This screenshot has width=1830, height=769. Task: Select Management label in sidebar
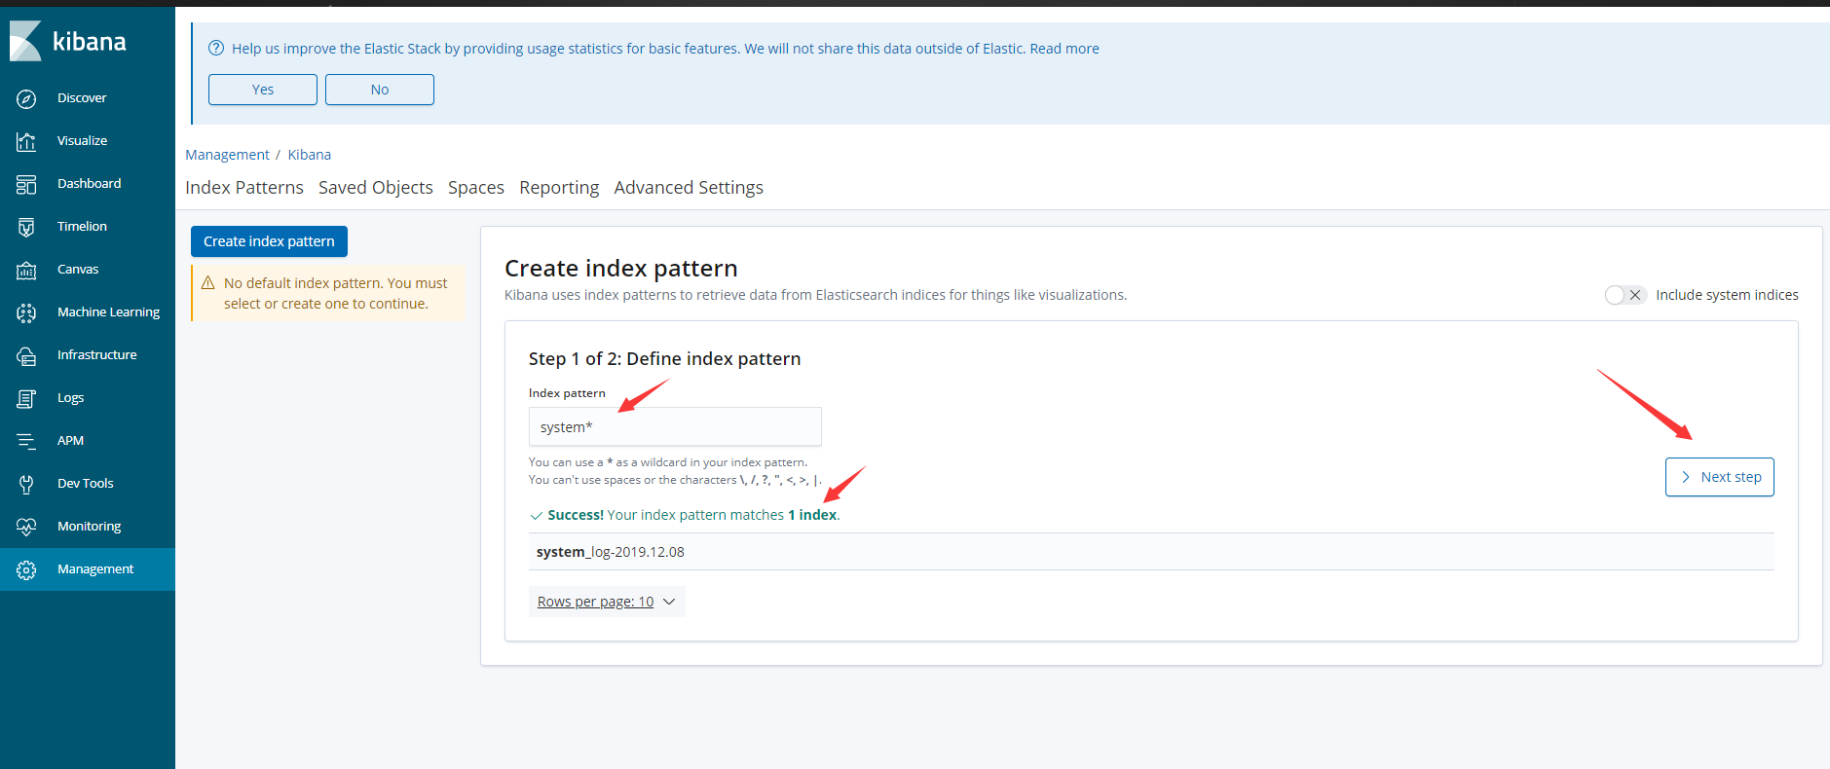pyautogui.click(x=95, y=569)
